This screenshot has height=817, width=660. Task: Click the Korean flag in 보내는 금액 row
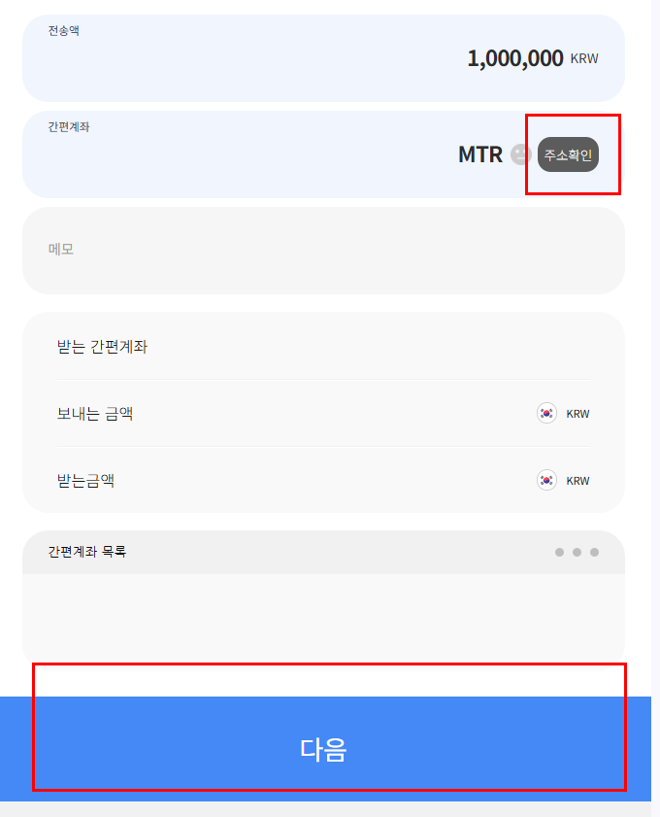pos(546,413)
